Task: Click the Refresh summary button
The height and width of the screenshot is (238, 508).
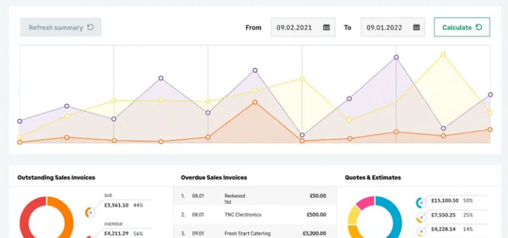Action: pyautogui.click(x=61, y=27)
